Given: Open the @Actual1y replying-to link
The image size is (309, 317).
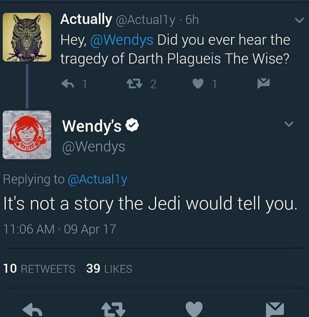Looking at the screenshot, I should coord(96,179).
